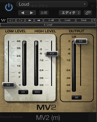Open the エディタ view selector
Image resolution: width=97 pixels, height=122 pixels.
[x=70, y=13]
